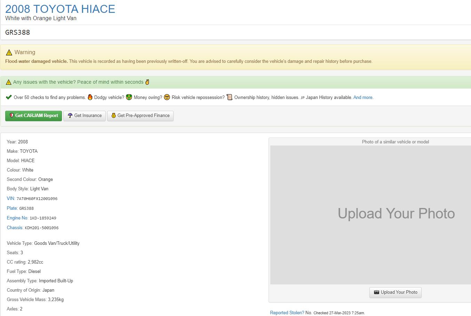Click the worried face emoji before 'Risk vehicle repossession?'

[x=167, y=97]
